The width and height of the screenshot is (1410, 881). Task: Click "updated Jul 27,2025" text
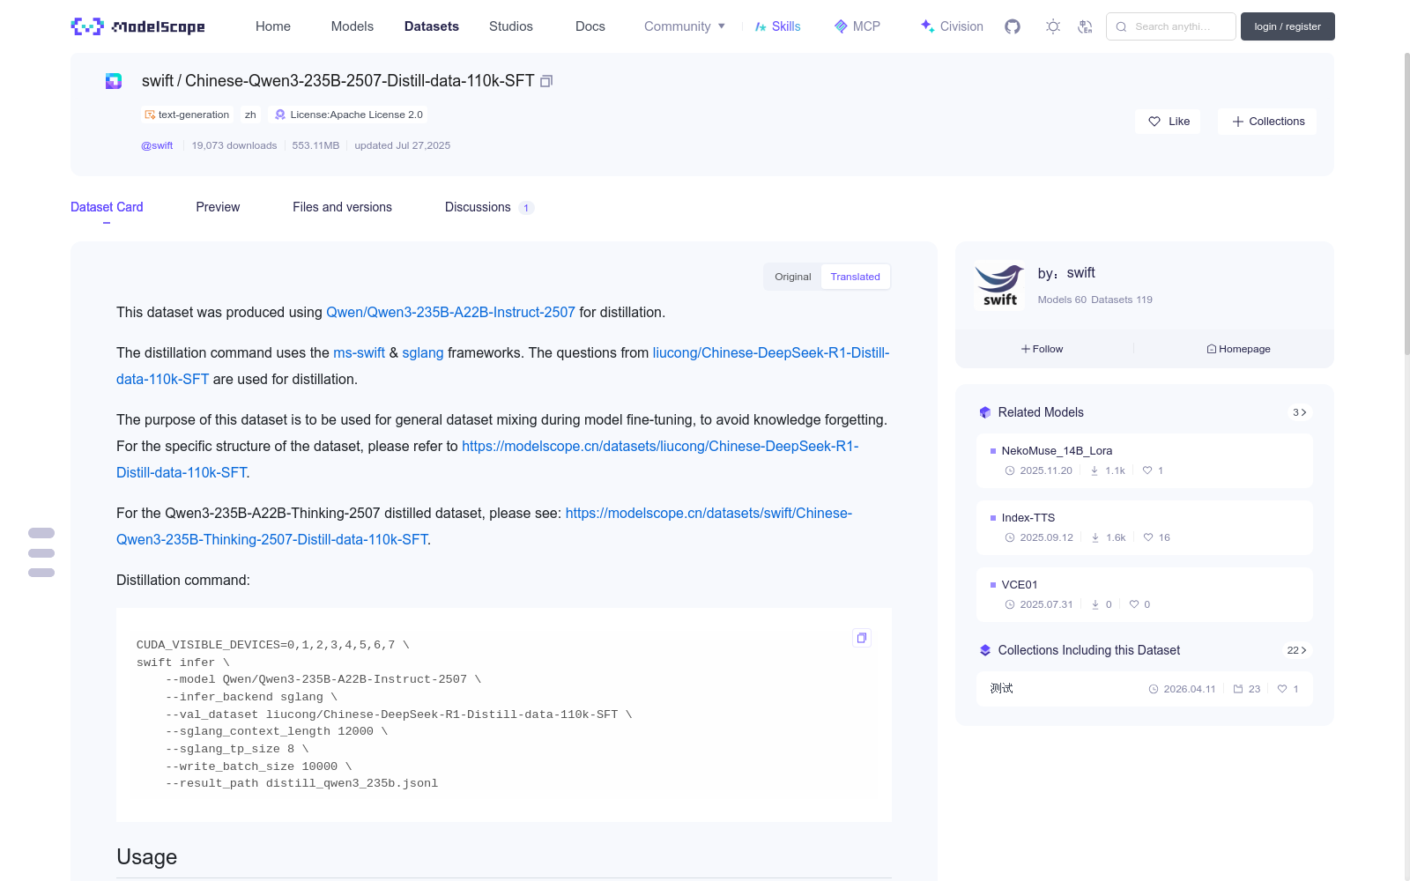(x=402, y=145)
